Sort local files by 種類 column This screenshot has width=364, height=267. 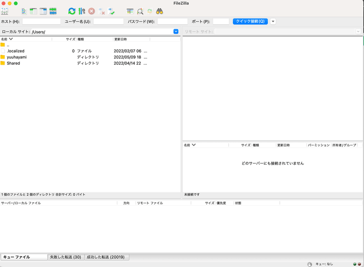tap(81, 39)
